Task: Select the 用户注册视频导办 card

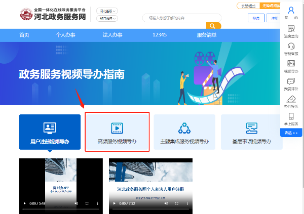Action: [50, 132]
